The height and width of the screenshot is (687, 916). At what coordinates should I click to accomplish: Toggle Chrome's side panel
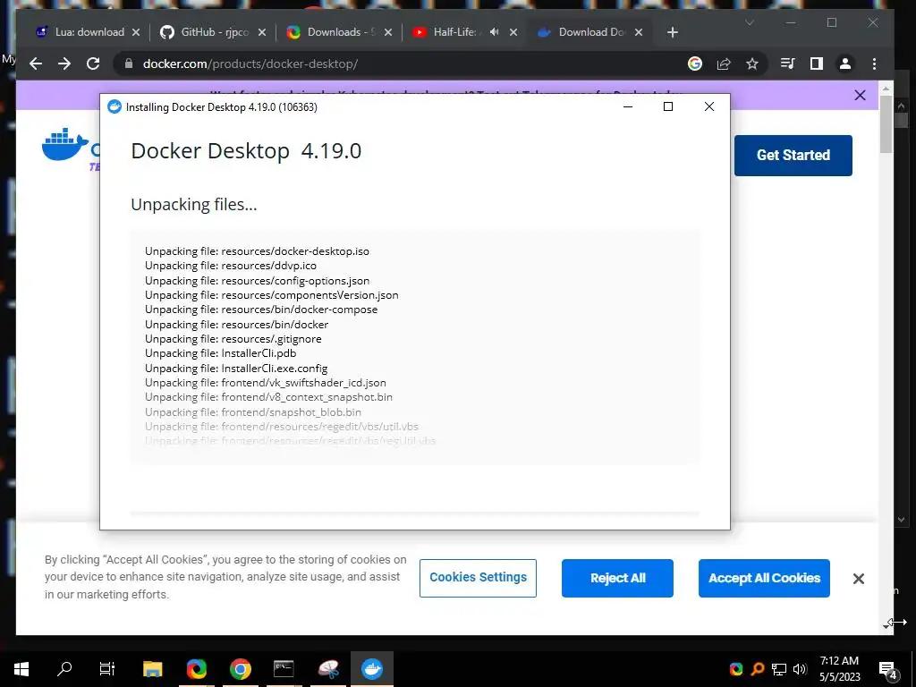coord(817,64)
